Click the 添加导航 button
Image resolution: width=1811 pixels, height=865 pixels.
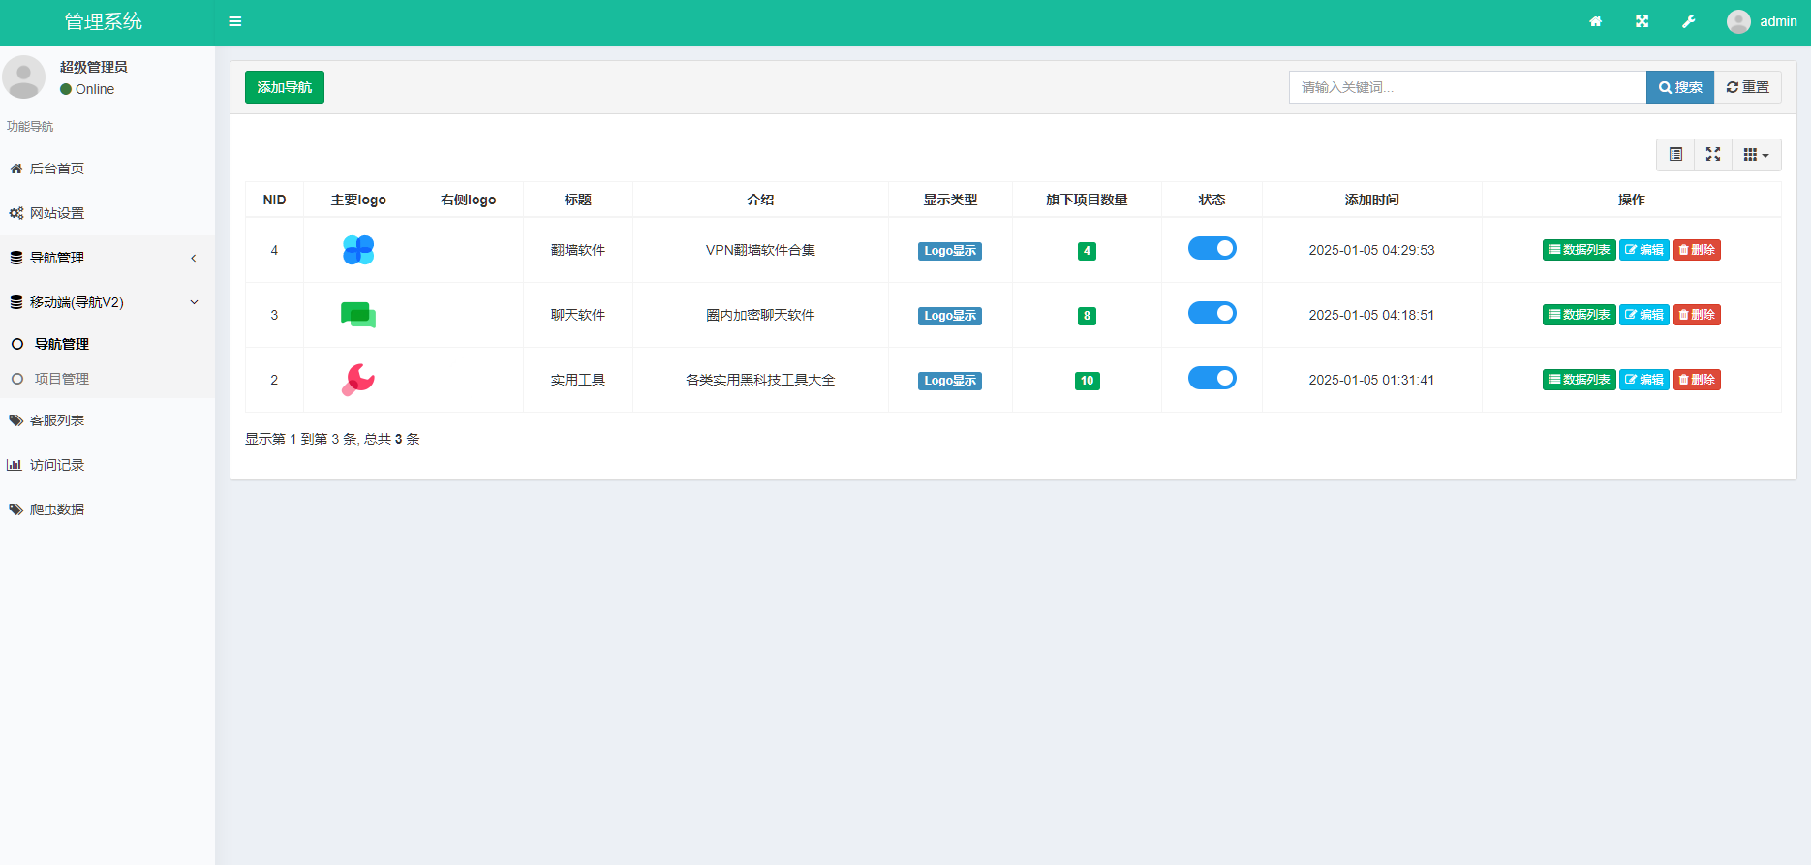pos(285,87)
